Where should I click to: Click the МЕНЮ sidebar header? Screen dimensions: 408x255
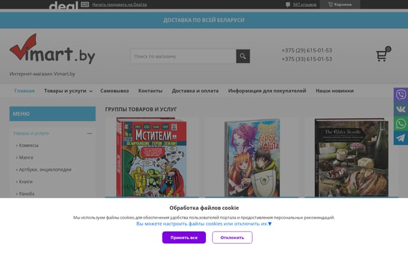[52, 113]
